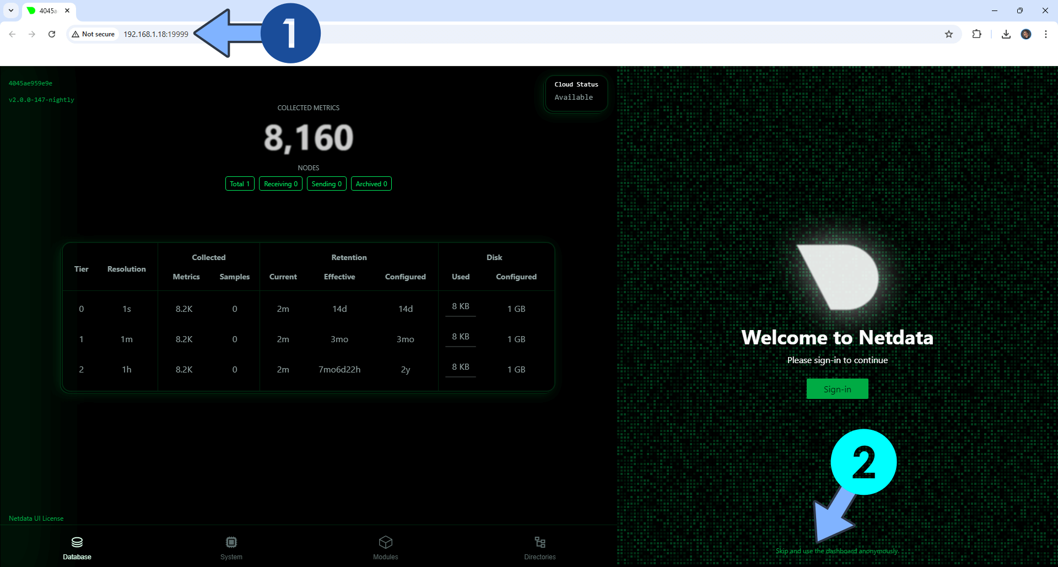Click the browser forward arrow
The width and height of the screenshot is (1058, 567).
(32, 34)
